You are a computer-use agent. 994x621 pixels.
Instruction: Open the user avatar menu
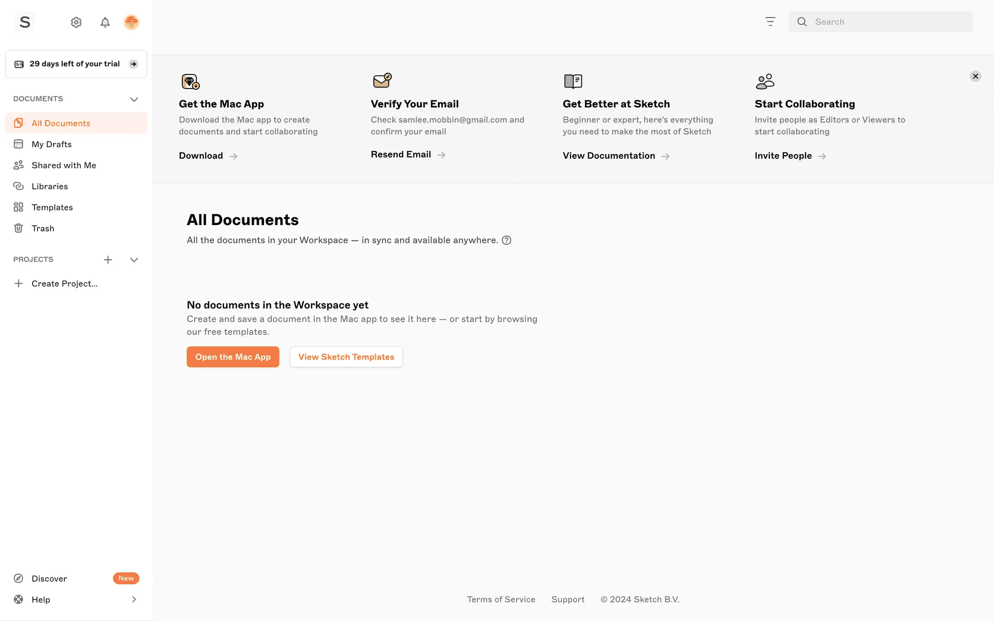pos(131,22)
